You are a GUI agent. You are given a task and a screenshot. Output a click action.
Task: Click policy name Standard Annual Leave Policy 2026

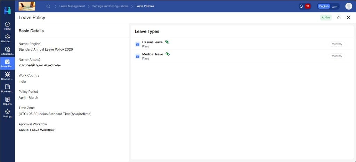(x=46, y=49)
